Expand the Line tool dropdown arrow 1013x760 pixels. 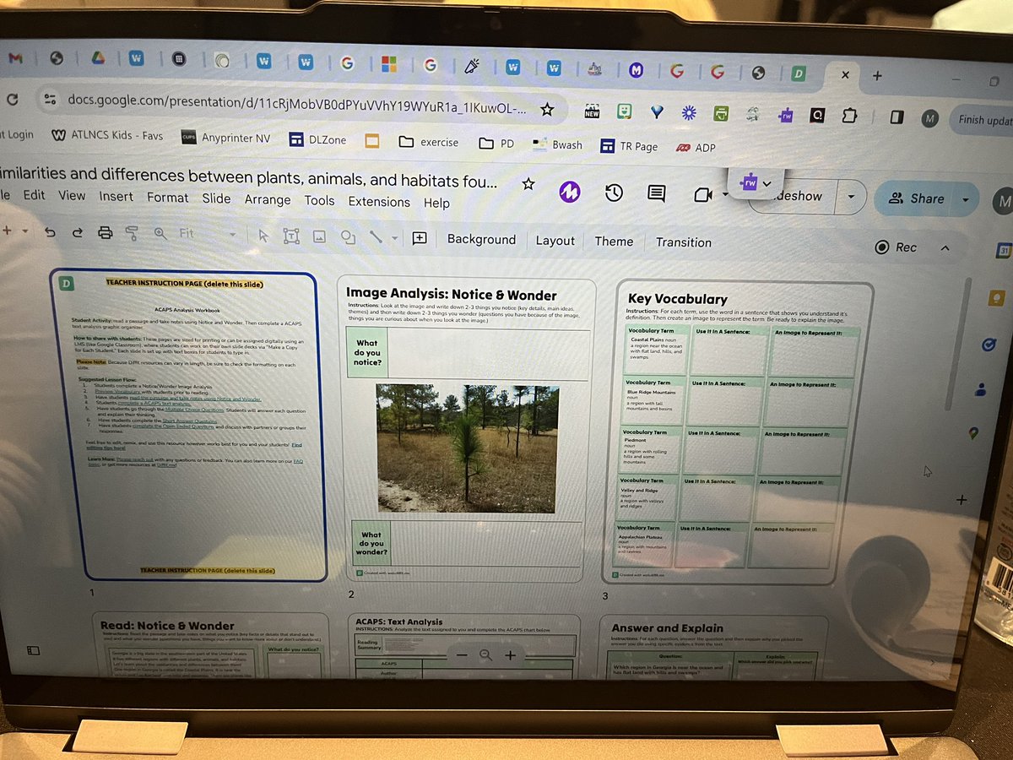pyautogui.click(x=394, y=239)
